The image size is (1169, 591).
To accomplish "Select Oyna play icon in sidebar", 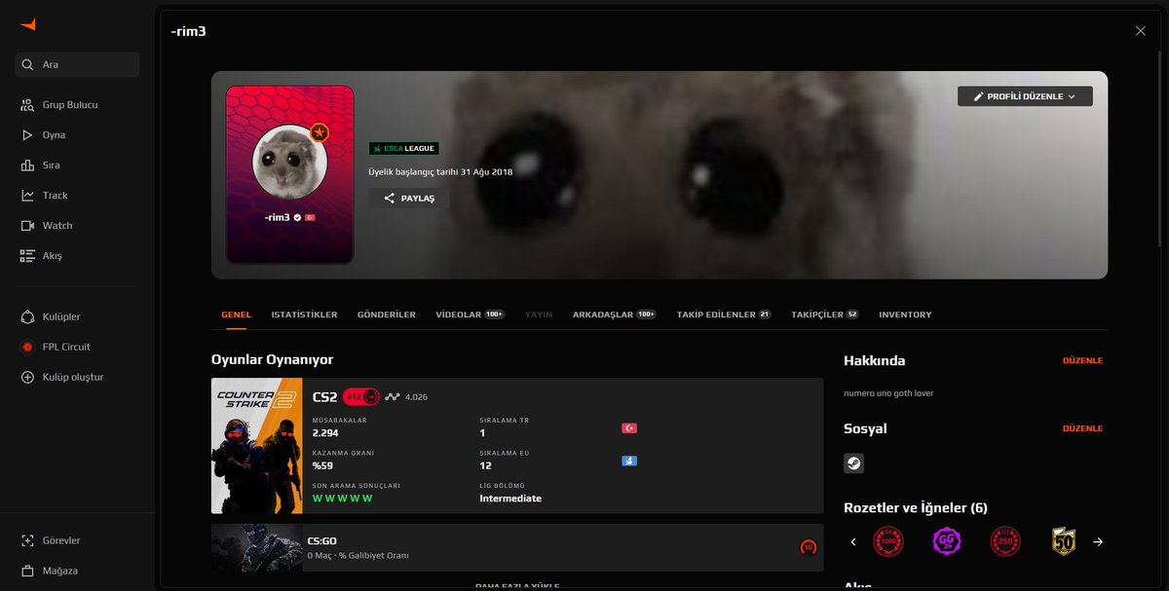I will [x=27, y=135].
